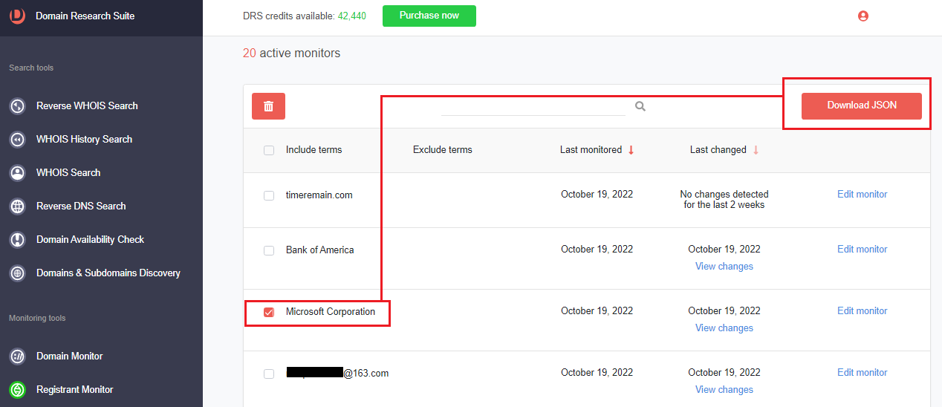Click the Include terms column header
942x407 pixels.
tap(314, 149)
